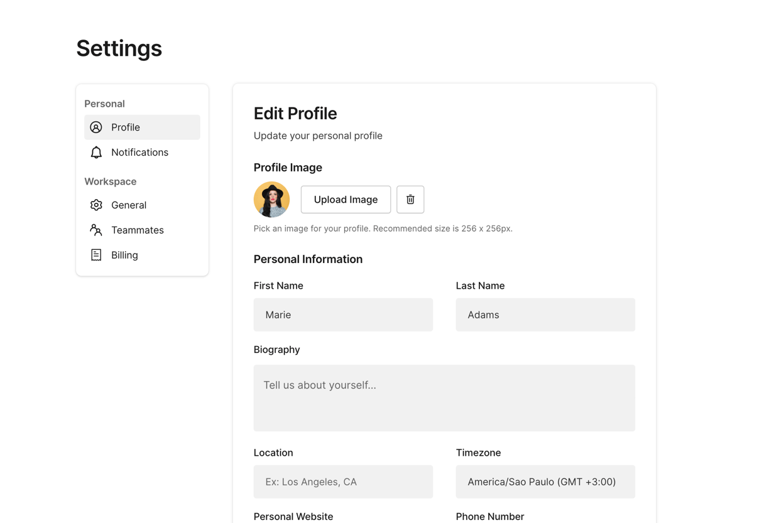Delete profile image with trash icon
The height and width of the screenshot is (523, 774).
click(410, 200)
